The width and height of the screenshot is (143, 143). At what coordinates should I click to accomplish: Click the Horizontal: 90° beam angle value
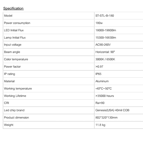coord(105,52)
